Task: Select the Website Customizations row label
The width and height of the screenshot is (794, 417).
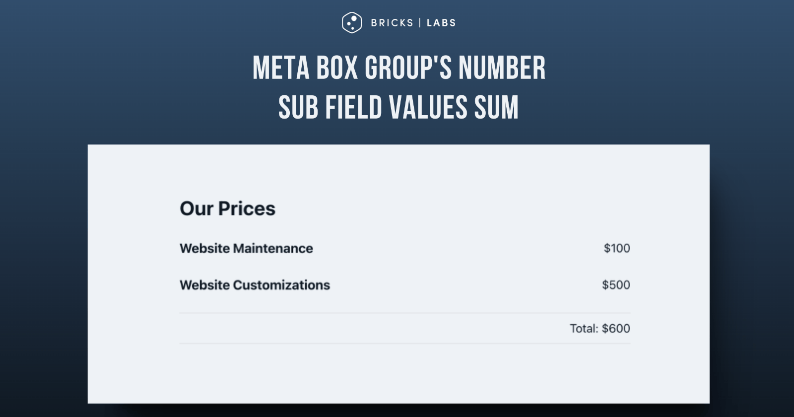Action: coord(255,285)
